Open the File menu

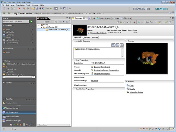(3, 5)
